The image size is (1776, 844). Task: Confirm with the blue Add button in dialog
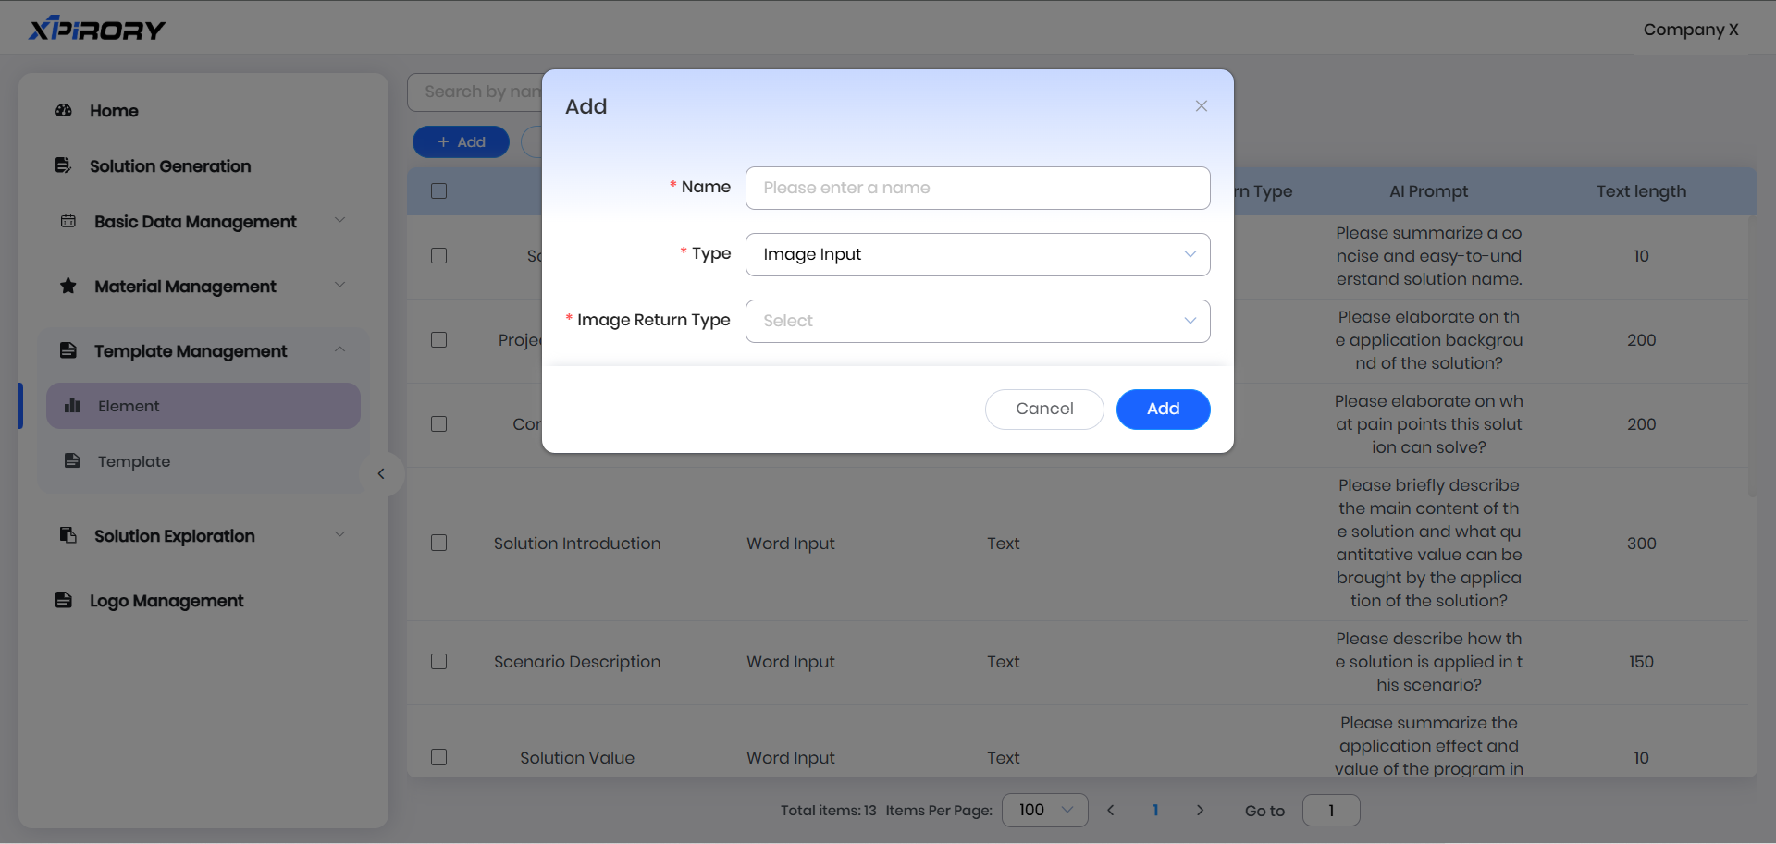tap(1163, 410)
